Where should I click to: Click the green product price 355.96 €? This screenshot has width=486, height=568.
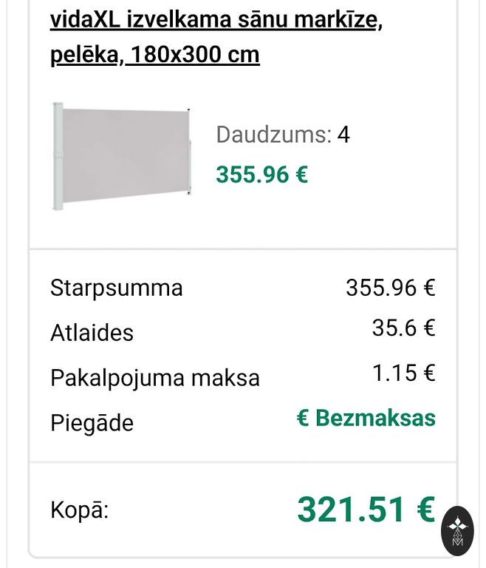pyautogui.click(x=261, y=175)
